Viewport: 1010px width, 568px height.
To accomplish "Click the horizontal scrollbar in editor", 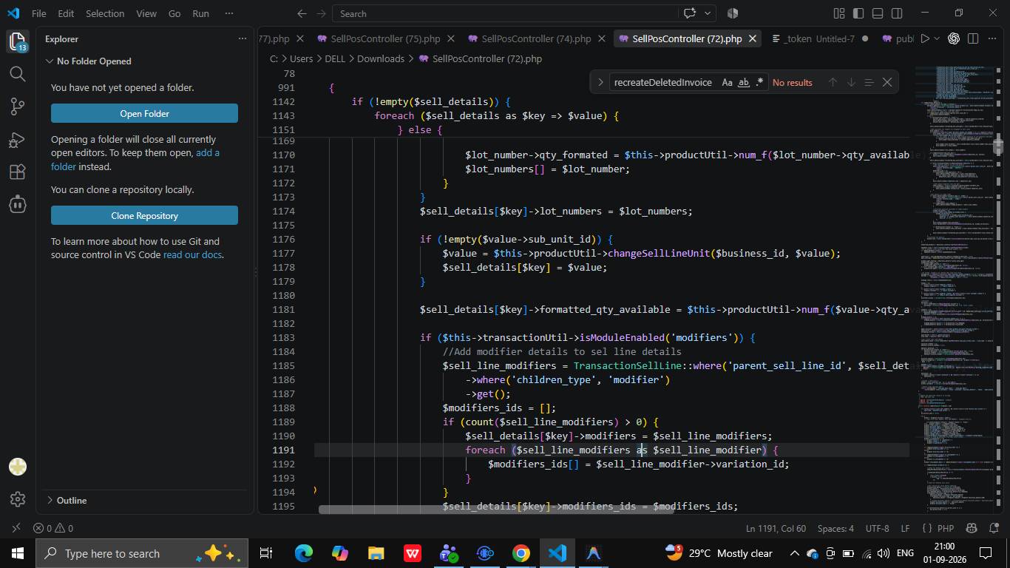I will click(x=495, y=509).
